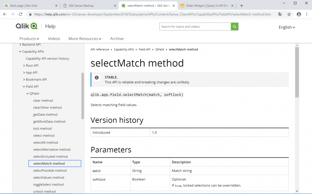Click the back navigation arrow
Image resolution: width=312 pixels, height=194 pixels.
point(5,14)
